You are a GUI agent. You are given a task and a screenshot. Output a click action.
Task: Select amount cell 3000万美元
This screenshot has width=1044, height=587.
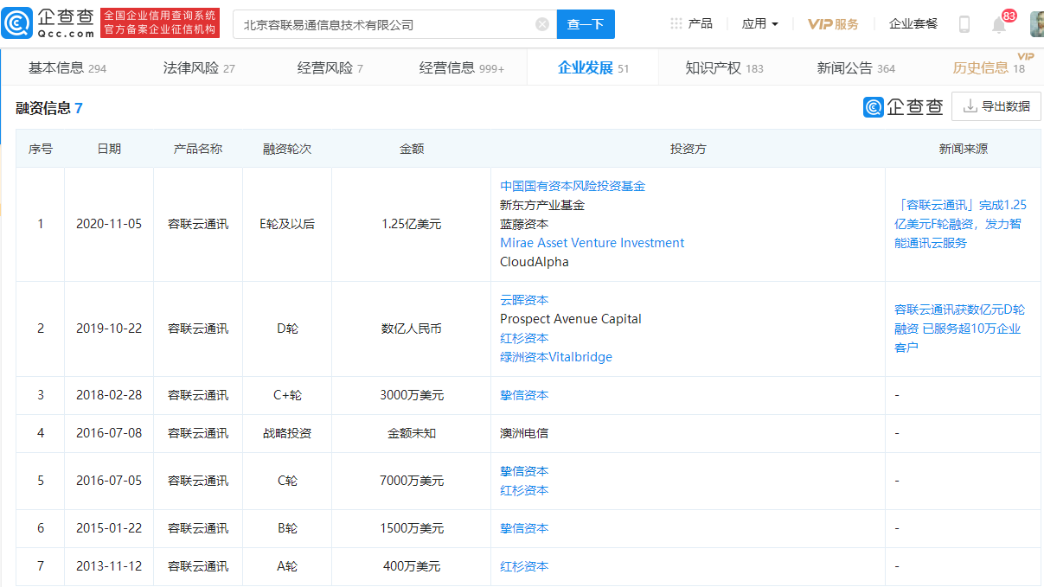click(x=412, y=395)
